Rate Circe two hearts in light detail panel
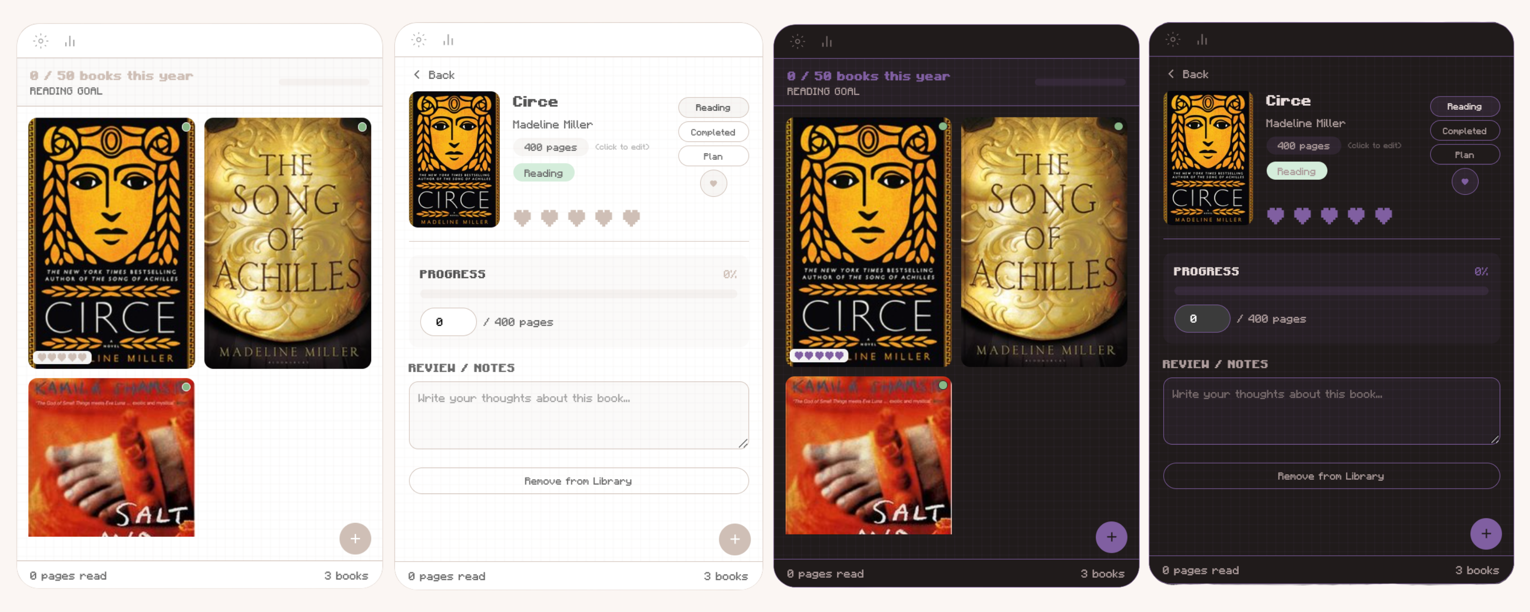Viewport: 1530px width, 612px height. pyautogui.click(x=549, y=218)
